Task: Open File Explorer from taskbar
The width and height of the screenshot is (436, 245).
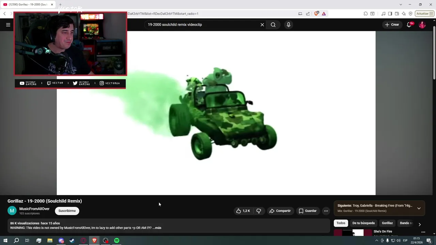Action: tap(50, 241)
